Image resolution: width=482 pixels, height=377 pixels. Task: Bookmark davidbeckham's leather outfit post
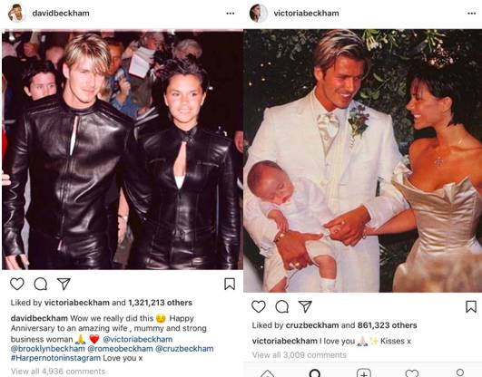[230, 284]
